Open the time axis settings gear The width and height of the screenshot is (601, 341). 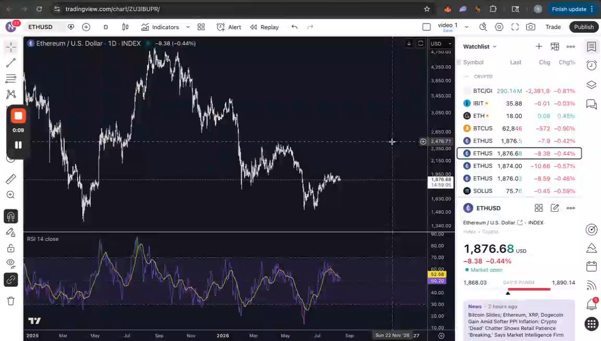click(x=441, y=336)
